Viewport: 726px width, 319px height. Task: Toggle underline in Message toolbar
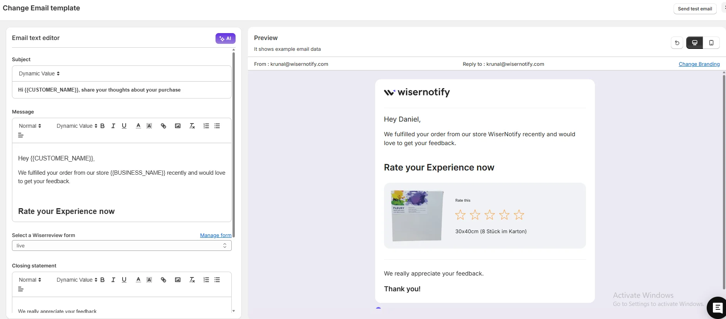click(x=124, y=126)
